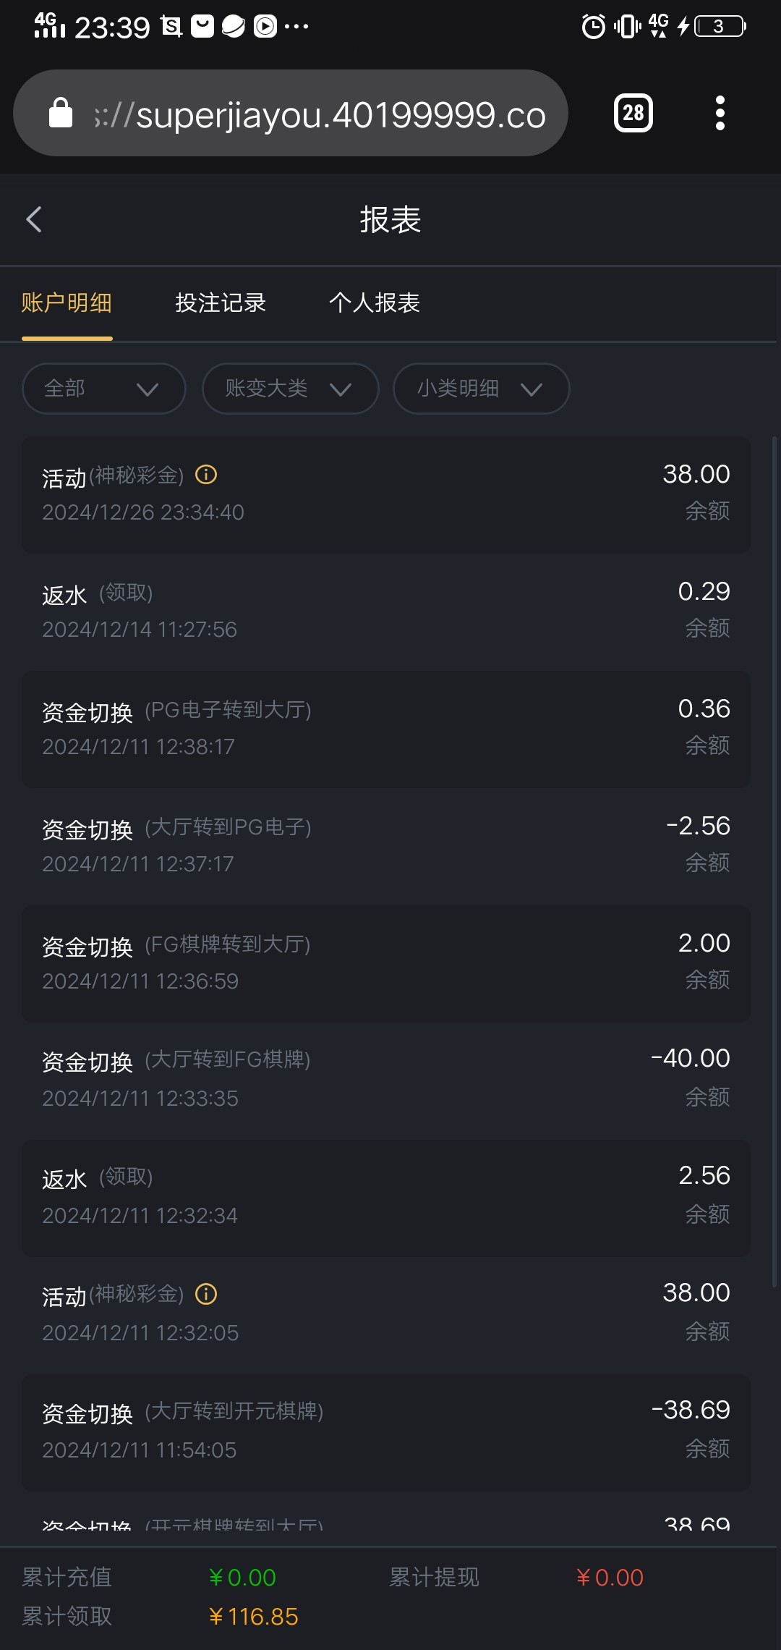This screenshot has height=1650, width=781.
Task: Open the 大厅转到开元棋牌 transfer record
Action: click(x=386, y=1431)
